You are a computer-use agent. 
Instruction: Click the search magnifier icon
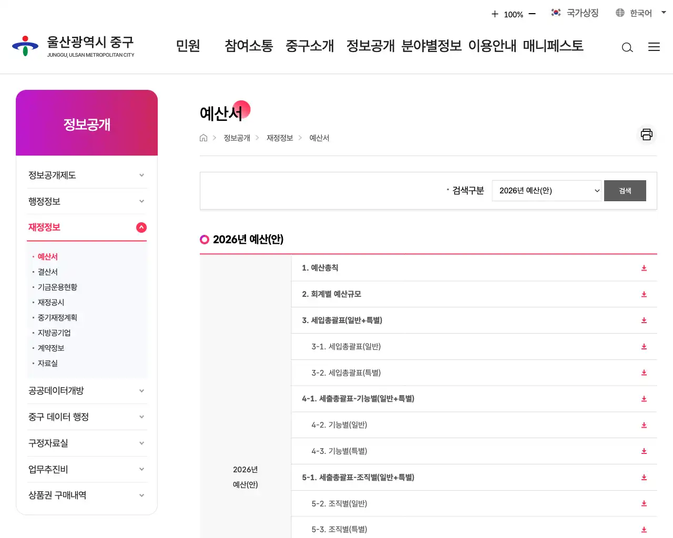(x=627, y=47)
